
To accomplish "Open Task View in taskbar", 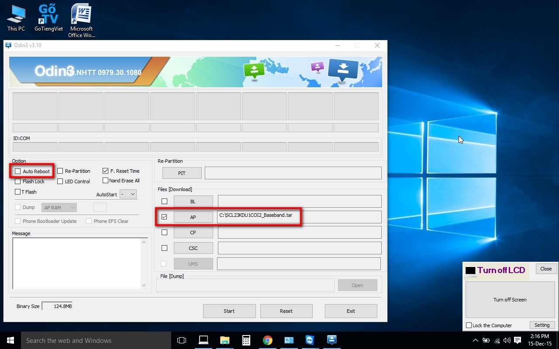I will [182, 340].
